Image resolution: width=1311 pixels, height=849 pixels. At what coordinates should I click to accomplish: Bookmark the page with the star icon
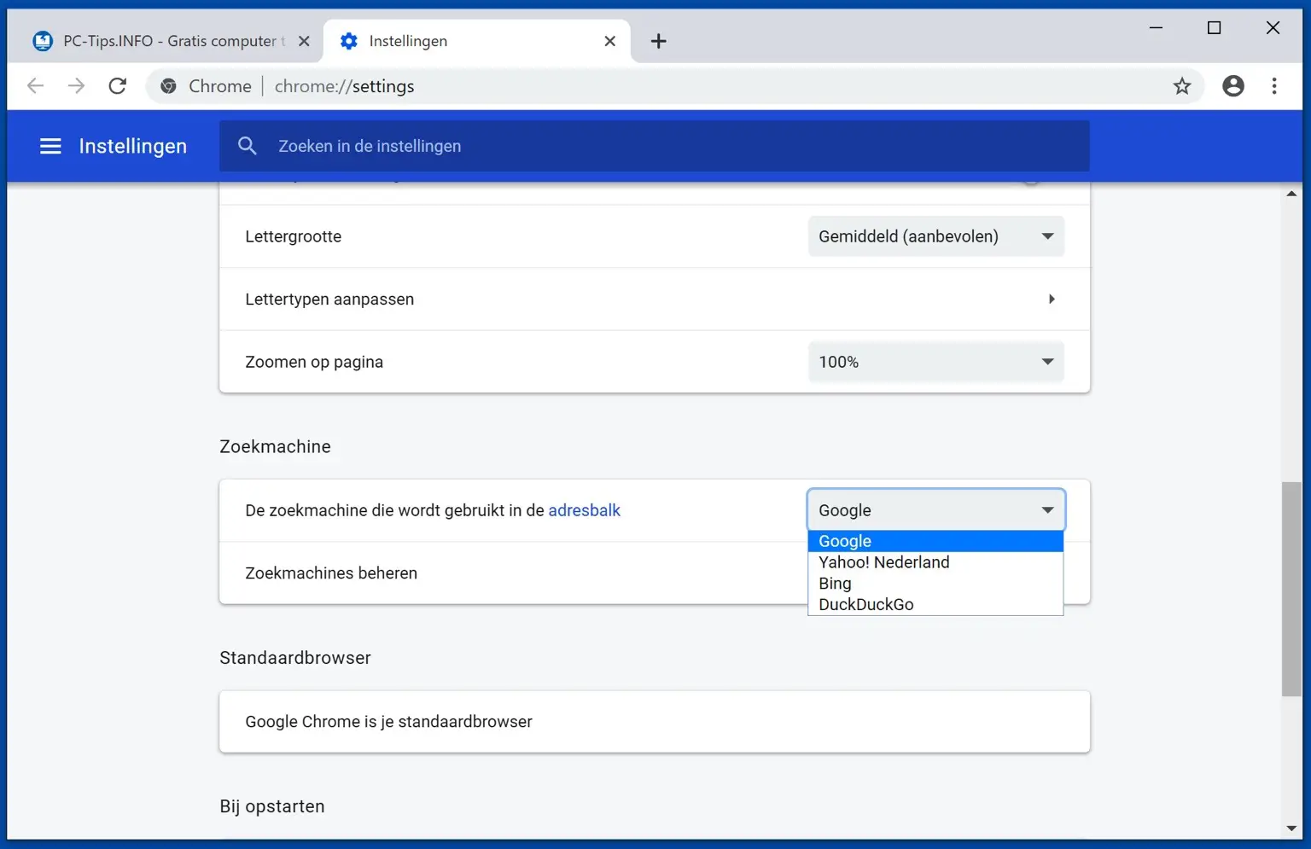[x=1182, y=85]
